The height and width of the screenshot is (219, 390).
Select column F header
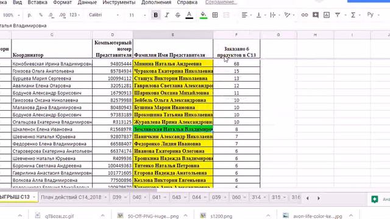(x=236, y=35)
